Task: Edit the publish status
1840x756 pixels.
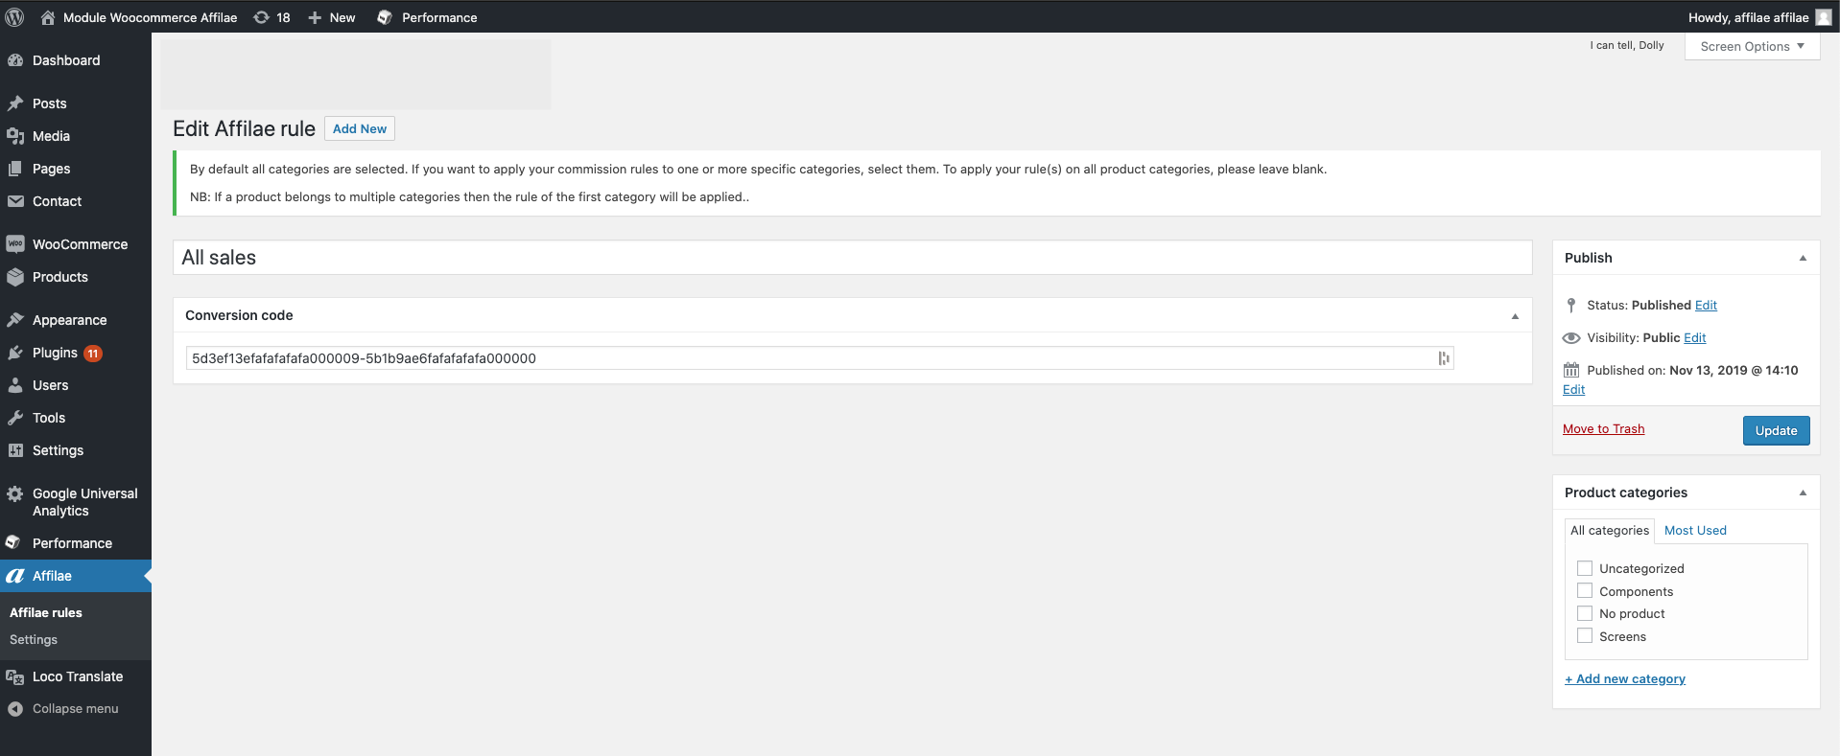Action: [1706, 305]
